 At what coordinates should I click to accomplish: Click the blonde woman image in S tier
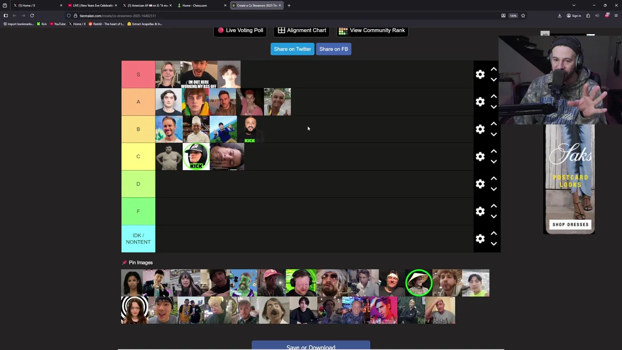click(x=169, y=74)
